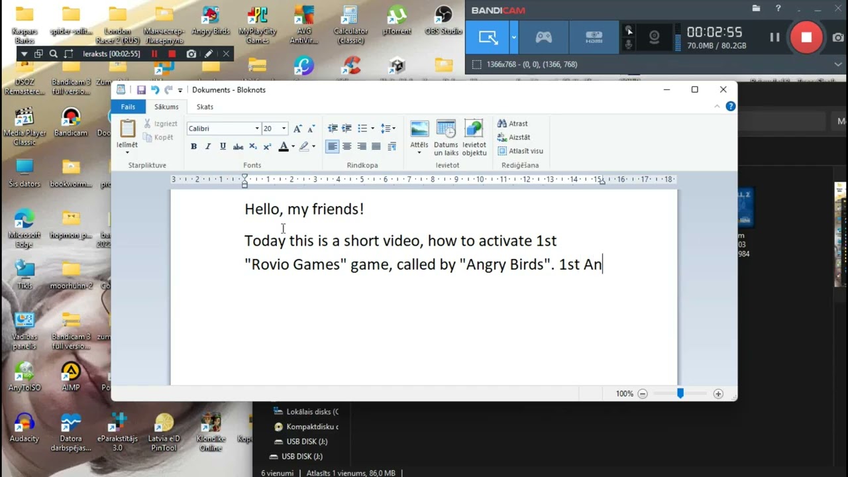
Task: Click the Attēls insert picture icon
Action: (x=419, y=129)
